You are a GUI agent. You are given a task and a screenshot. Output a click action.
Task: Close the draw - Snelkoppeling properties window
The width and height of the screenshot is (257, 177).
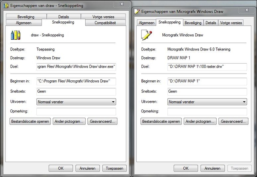(122, 4)
